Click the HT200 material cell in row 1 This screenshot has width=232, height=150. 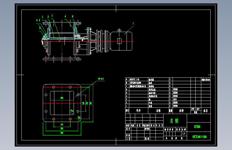176,106
